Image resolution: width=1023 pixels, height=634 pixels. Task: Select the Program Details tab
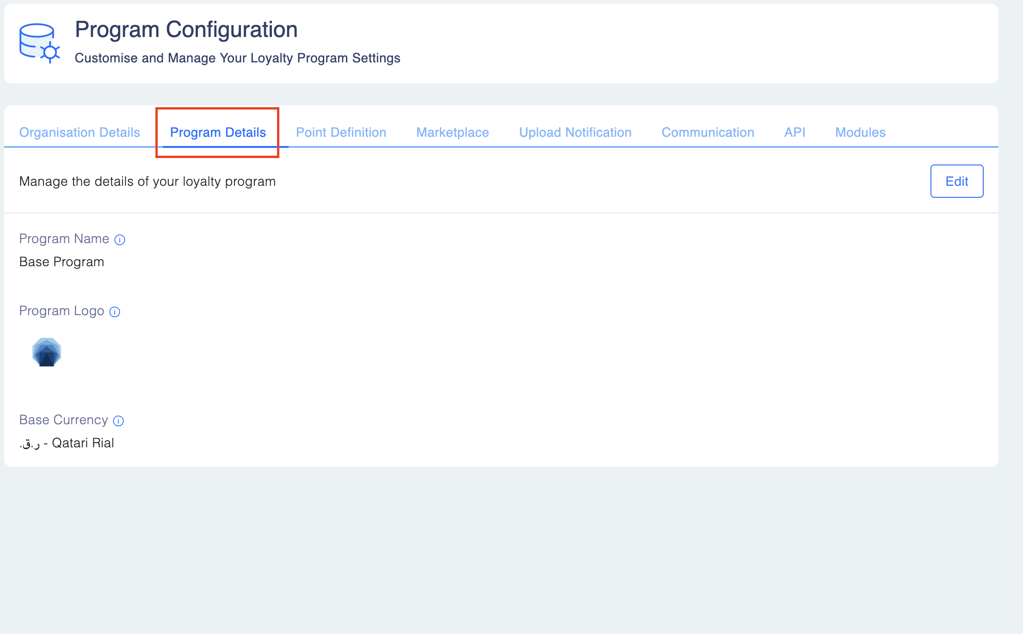(218, 133)
